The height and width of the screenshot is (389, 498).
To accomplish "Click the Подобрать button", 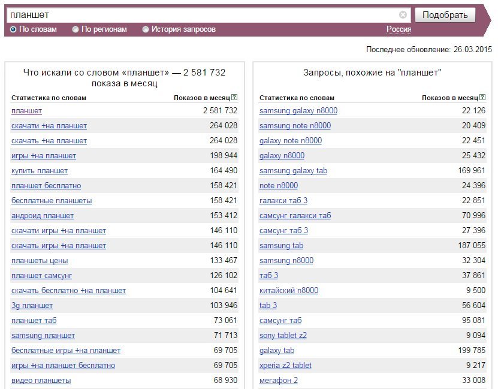I will click(445, 15).
